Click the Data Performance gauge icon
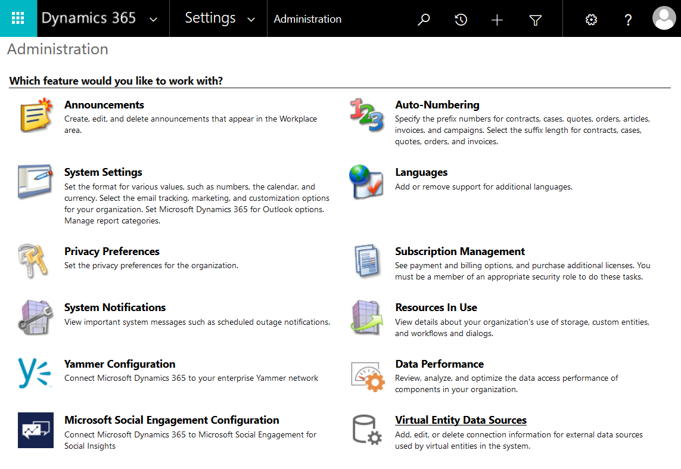The height and width of the screenshot is (469, 681). 368,377
